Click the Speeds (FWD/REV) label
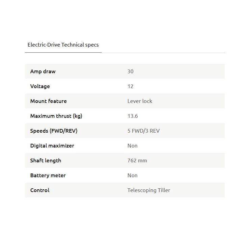 (x=54, y=131)
